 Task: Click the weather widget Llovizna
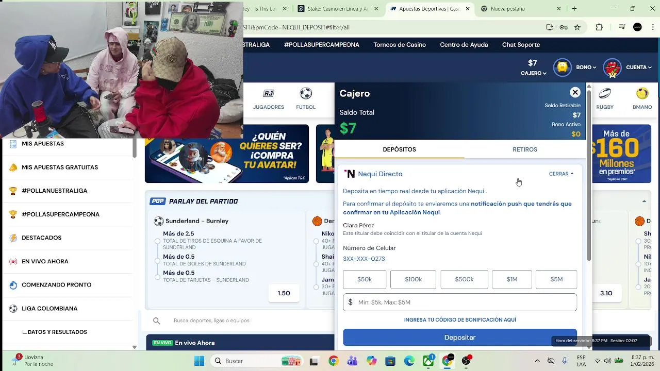(32, 360)
